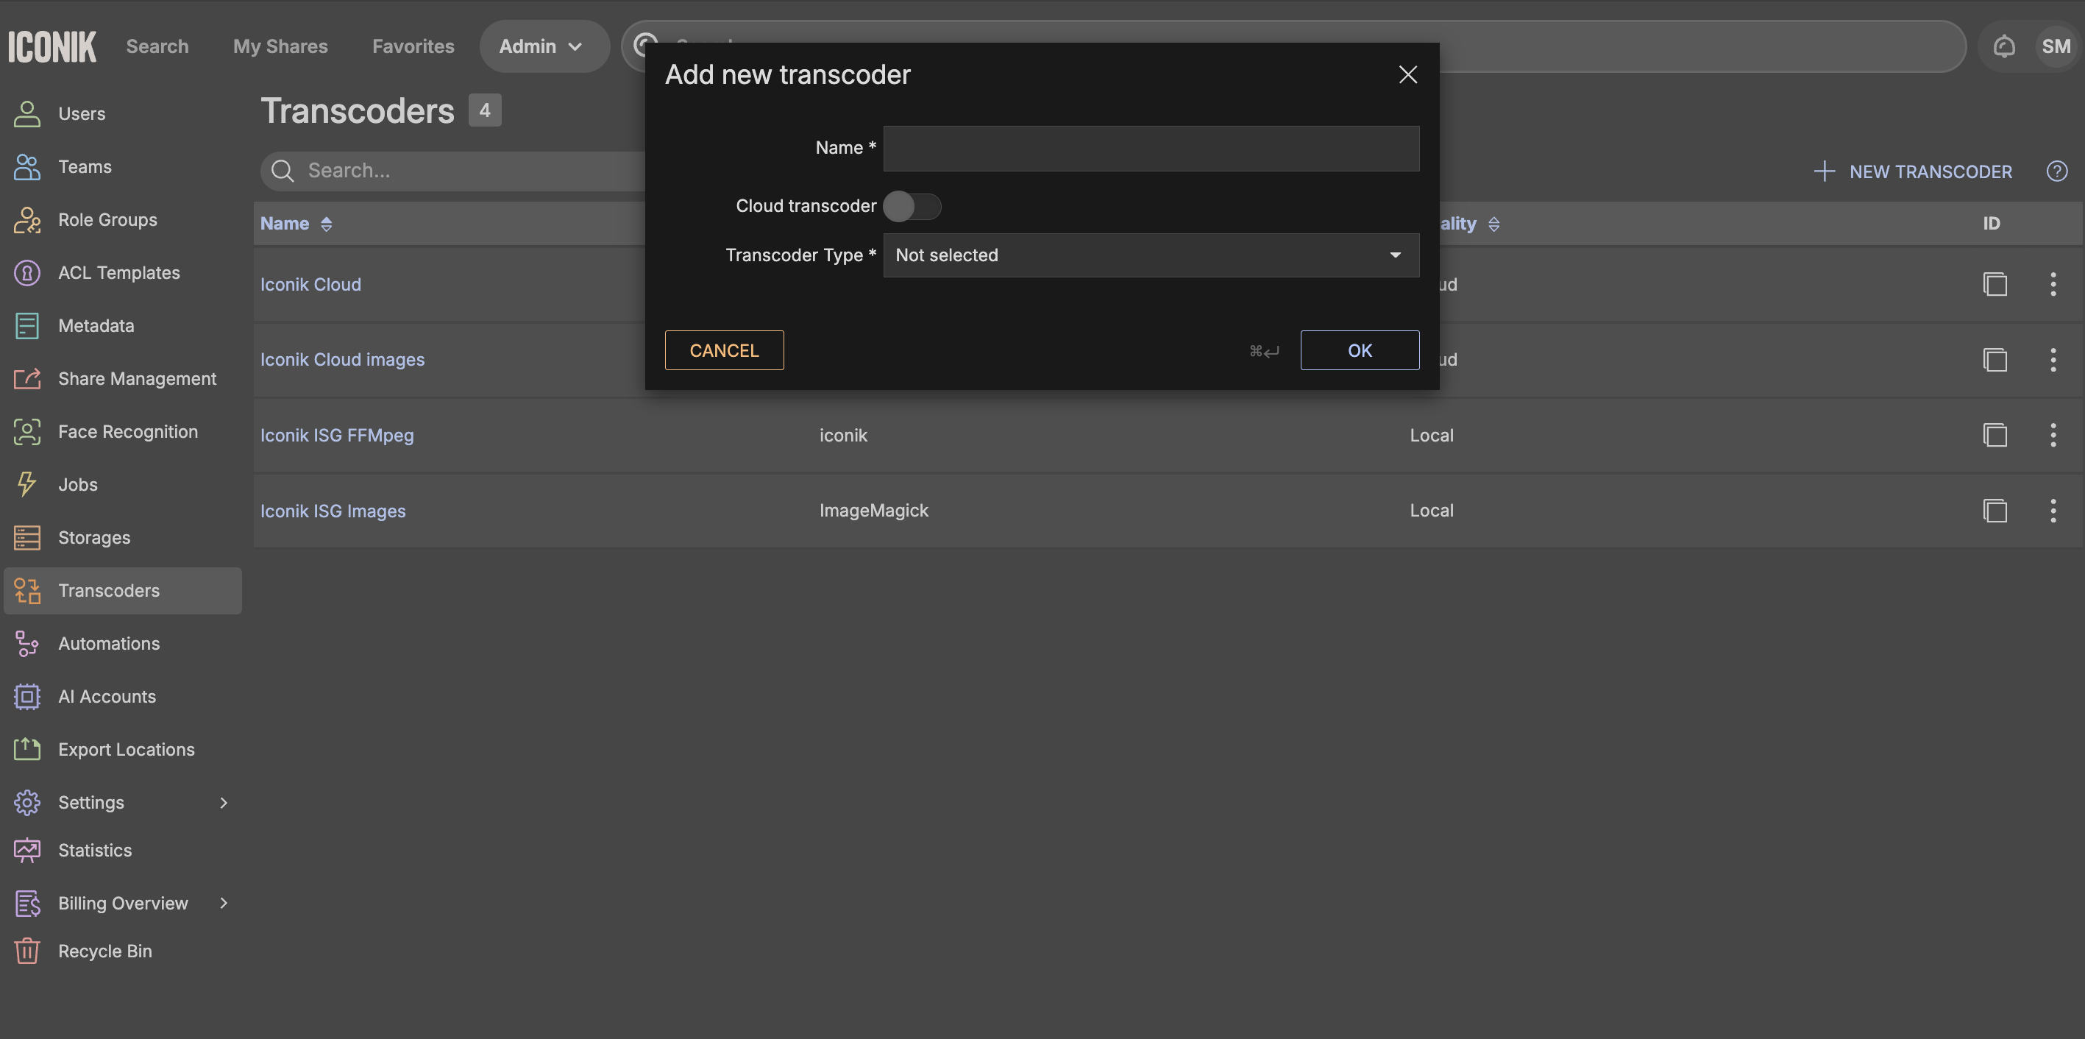Expand the Settings submenu chevron
Viewport: 2085px width, 1039px height.
pyautogui.click(x=224, y=803)
